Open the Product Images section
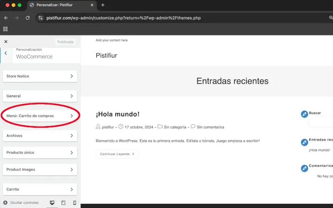 point(40,170)
